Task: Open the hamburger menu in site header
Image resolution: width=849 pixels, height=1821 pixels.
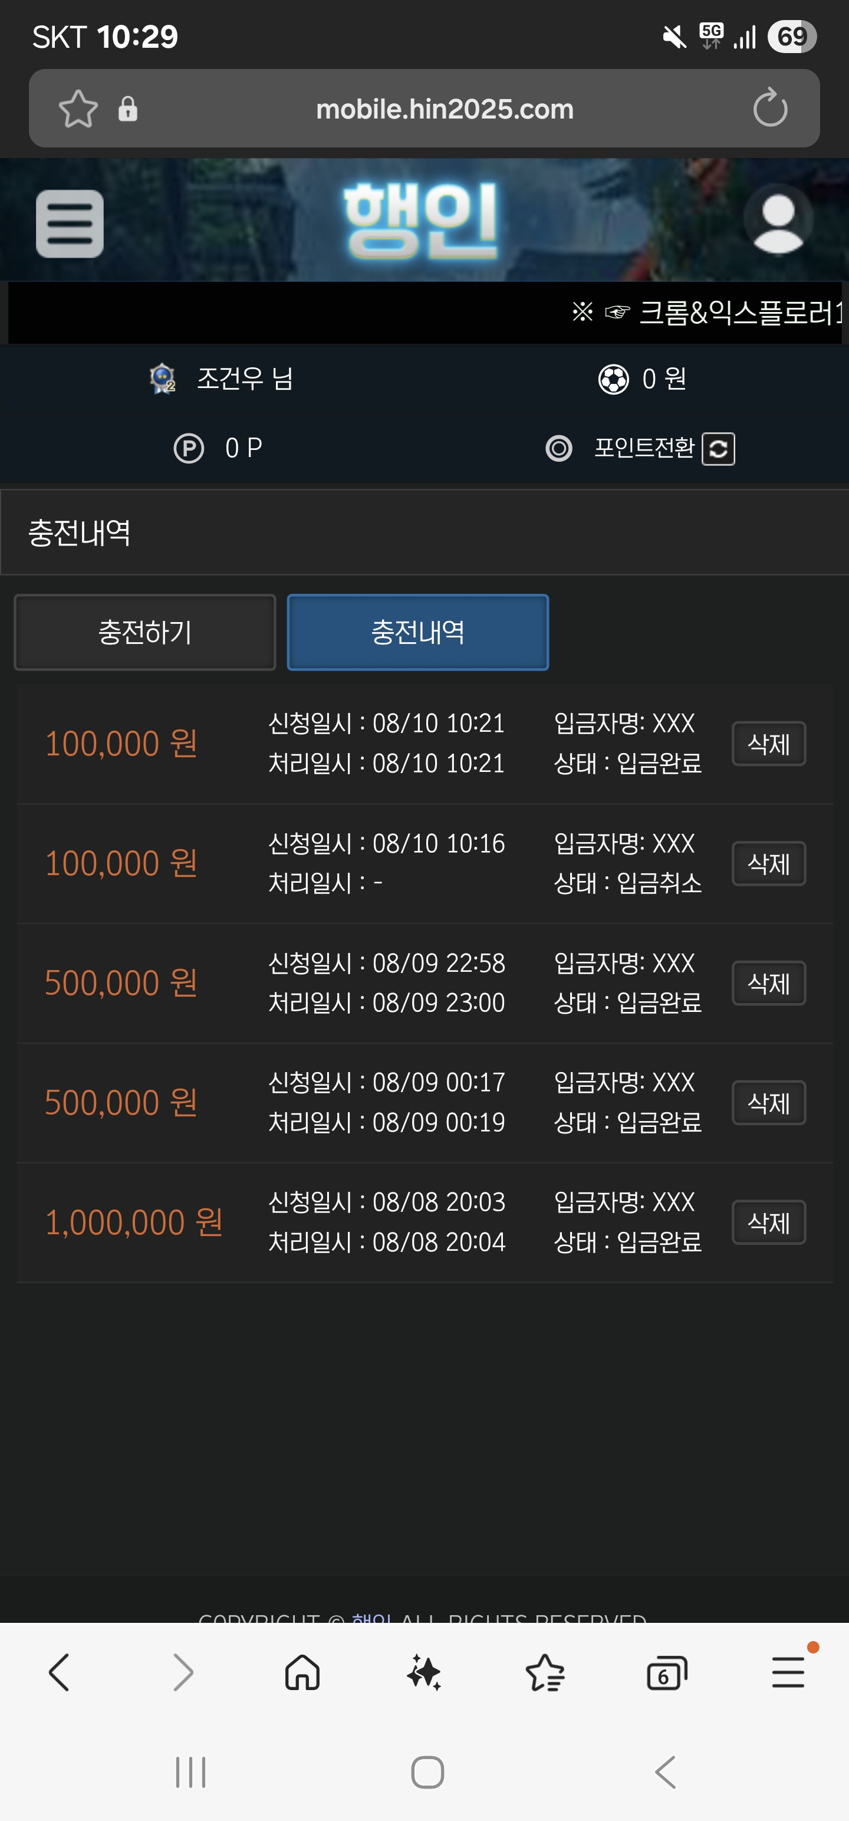Action: pos(70,223)
